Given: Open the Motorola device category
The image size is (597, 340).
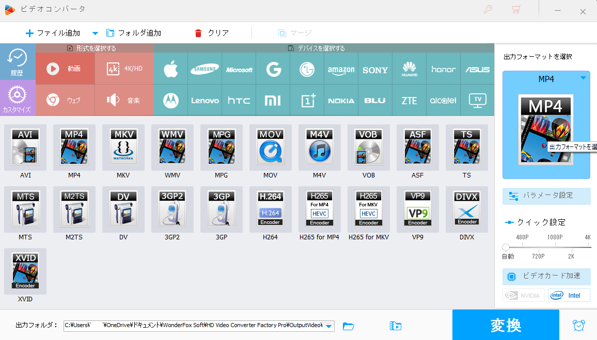Looking at the screenshot, I should 171,101.
